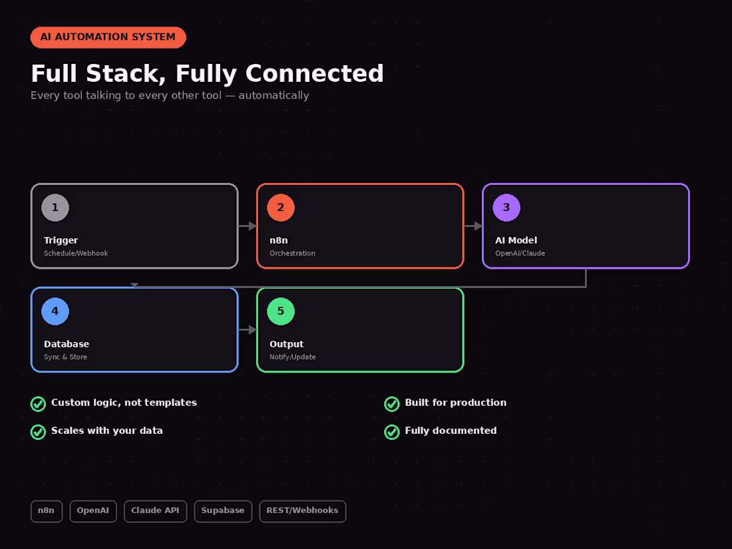This screenshot has width=732, height=549.
Task: Click checkmark beside Scales with your data
Action: 39,432
